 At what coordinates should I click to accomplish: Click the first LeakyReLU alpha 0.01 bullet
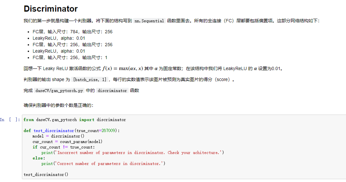pyautogui.click(x=59, y=38)
